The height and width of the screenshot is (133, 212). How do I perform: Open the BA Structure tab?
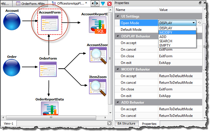126,124
